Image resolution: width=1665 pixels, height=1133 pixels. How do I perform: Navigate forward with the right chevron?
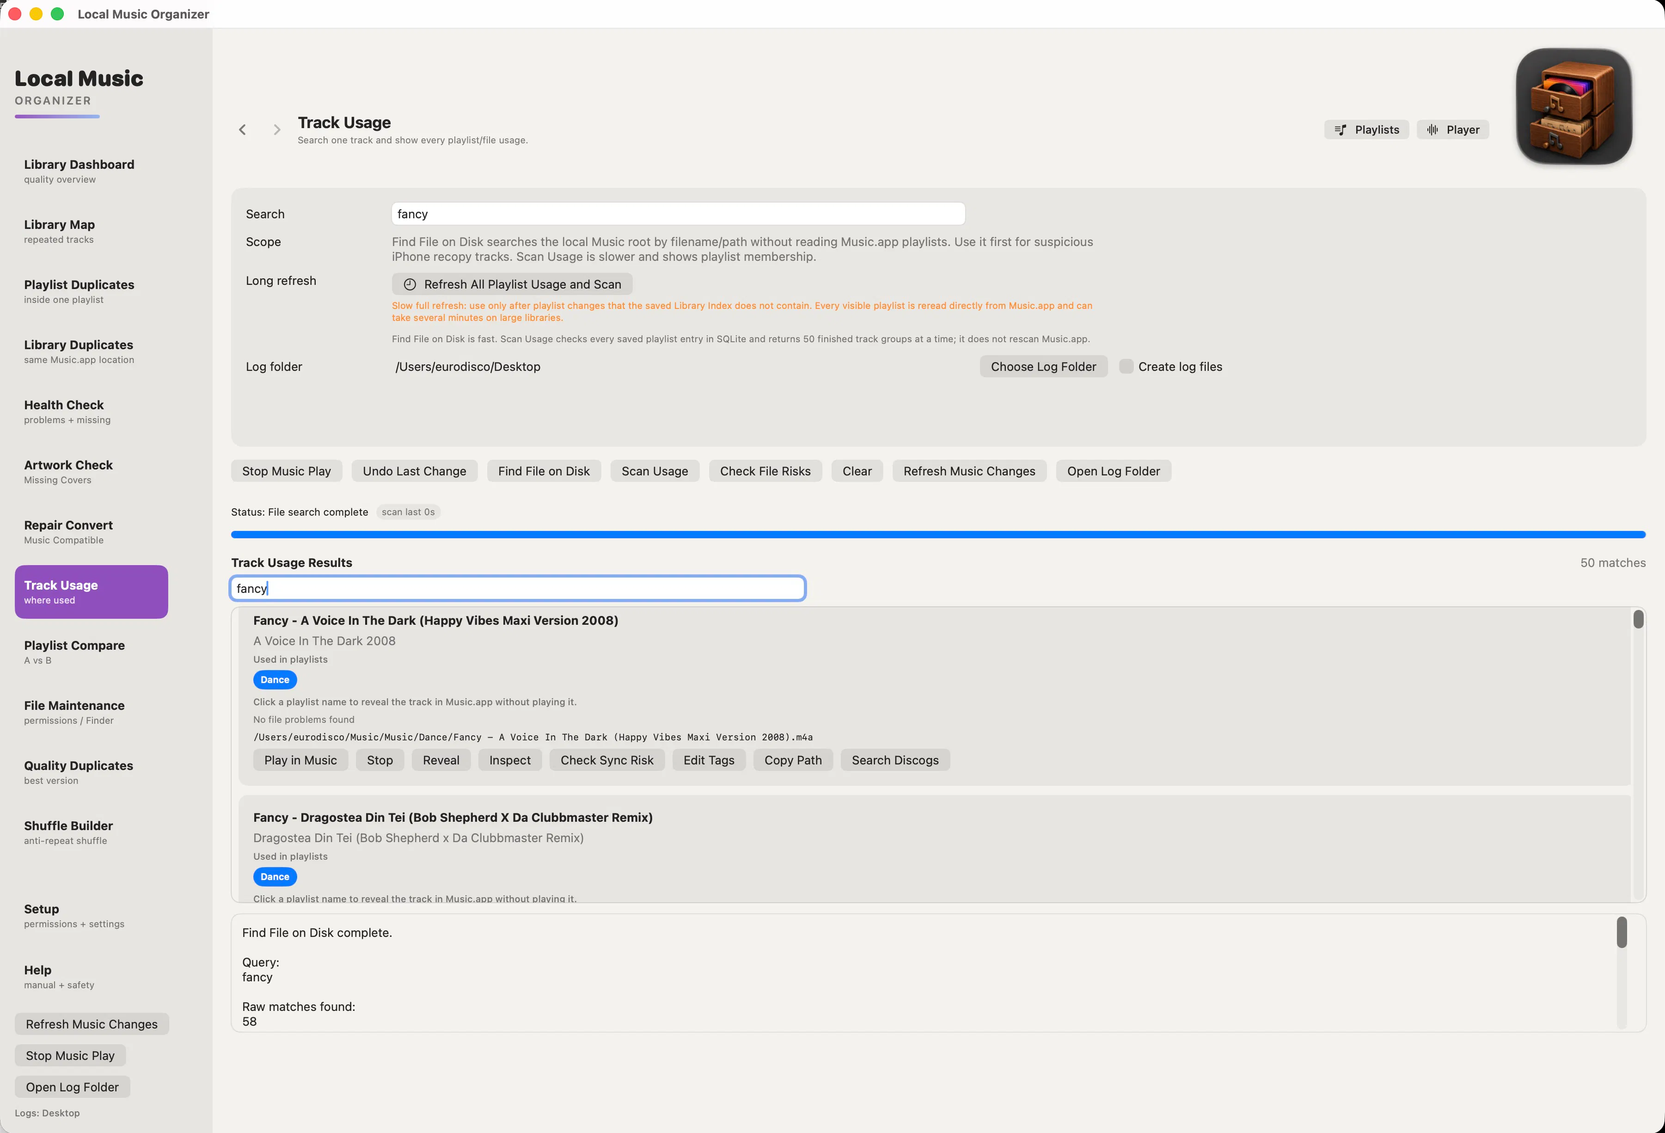click(x=276, y=129)
